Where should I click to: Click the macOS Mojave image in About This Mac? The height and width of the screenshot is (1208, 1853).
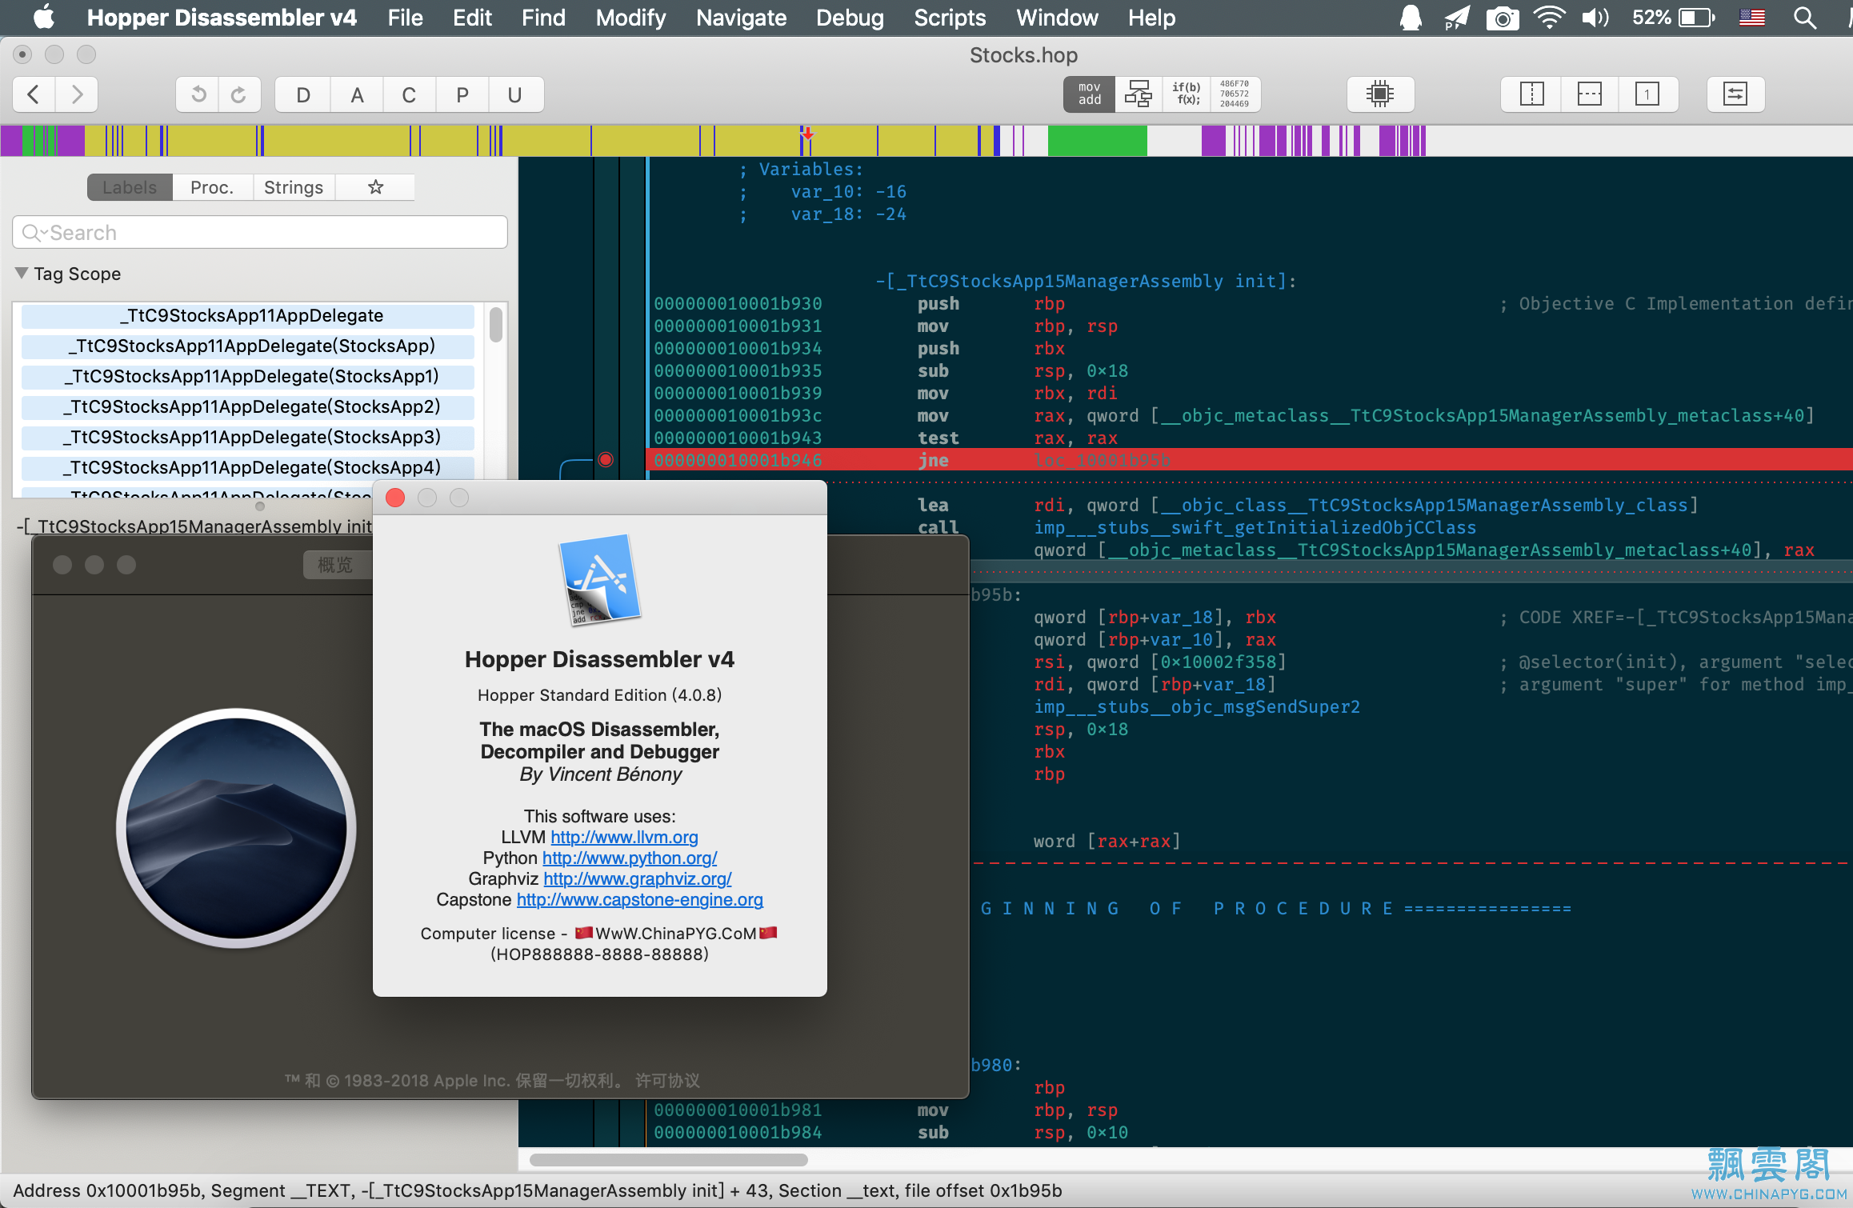(x=236, y=828)
